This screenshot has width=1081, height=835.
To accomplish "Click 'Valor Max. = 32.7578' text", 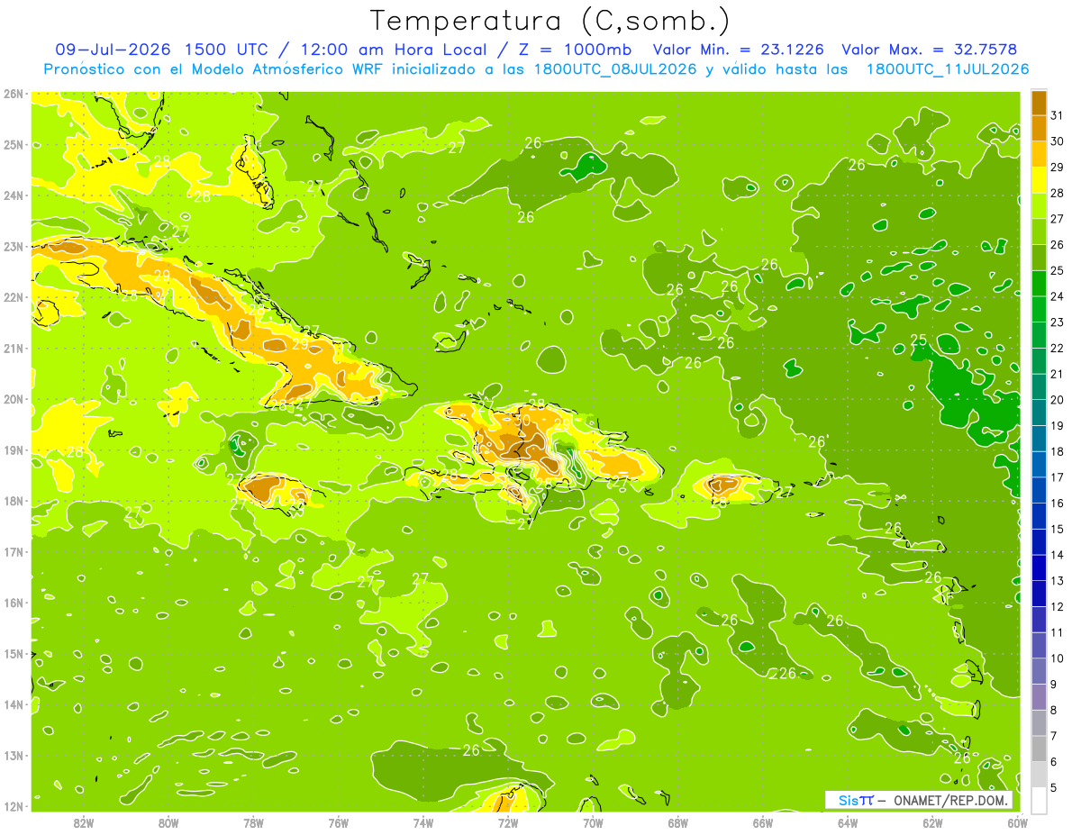I will pos(929,50).
